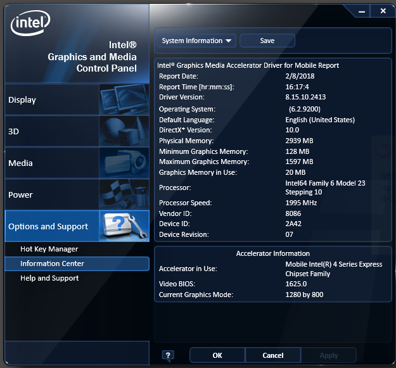The height and width of the screenshot is (368, 396).
Task: Click the Display monitors icon
Action: coord(124,99)
